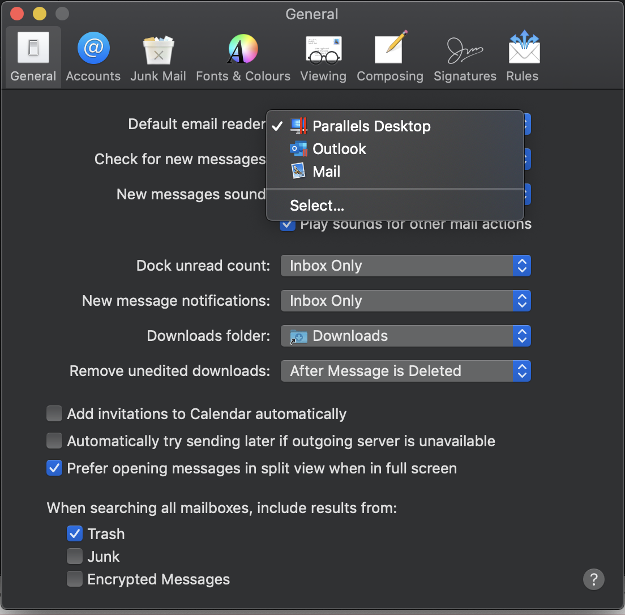Open the Signatures preferences pane
Image resolution: width=625 pixels, height=615 pixels.
click(465, 58)
